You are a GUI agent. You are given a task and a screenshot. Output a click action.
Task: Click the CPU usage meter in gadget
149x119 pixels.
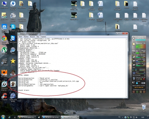tap(141, 46)
